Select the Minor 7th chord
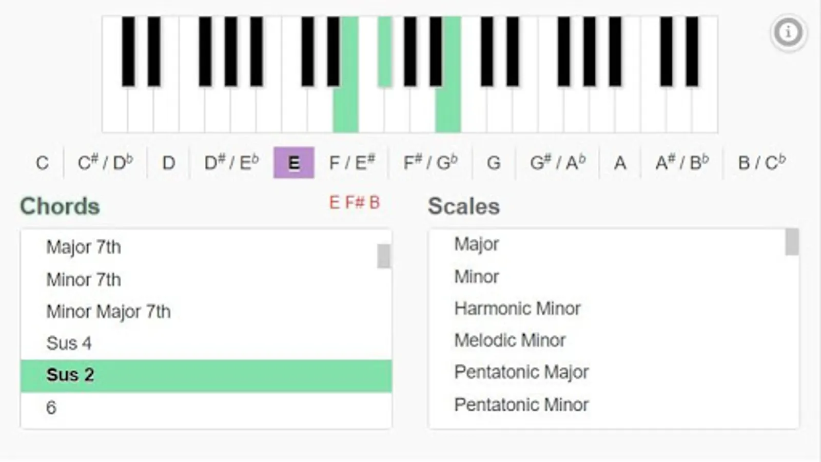The height and width of the screenshot is (462, 821). (x=84, y=280)
